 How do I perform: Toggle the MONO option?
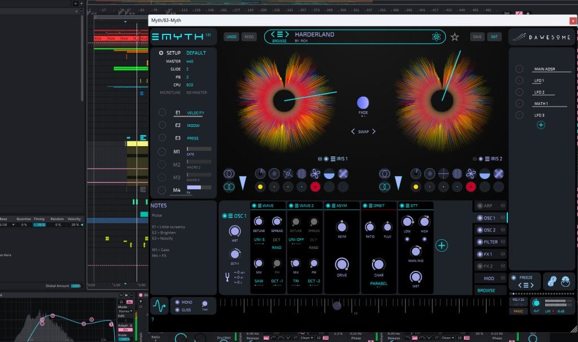coord(178,302)
